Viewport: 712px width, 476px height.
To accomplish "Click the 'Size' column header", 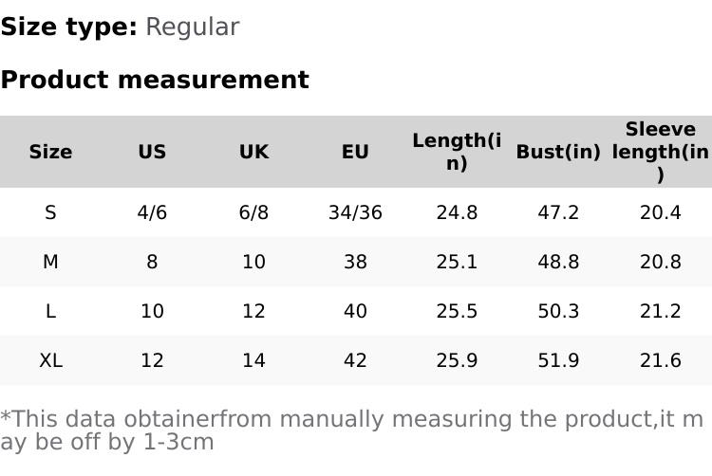I will click(x=50, y=152).
